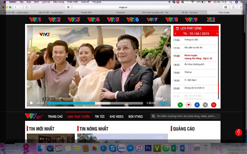This screenshot has width=247, height=154.
Task: Open Tin Tức section
Action: point(100,117)
